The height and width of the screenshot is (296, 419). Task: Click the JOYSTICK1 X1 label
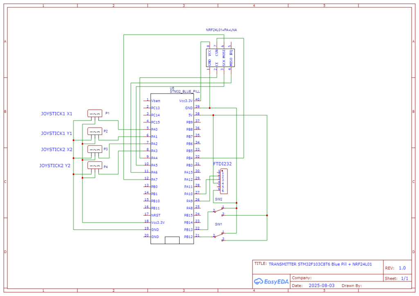56,114
